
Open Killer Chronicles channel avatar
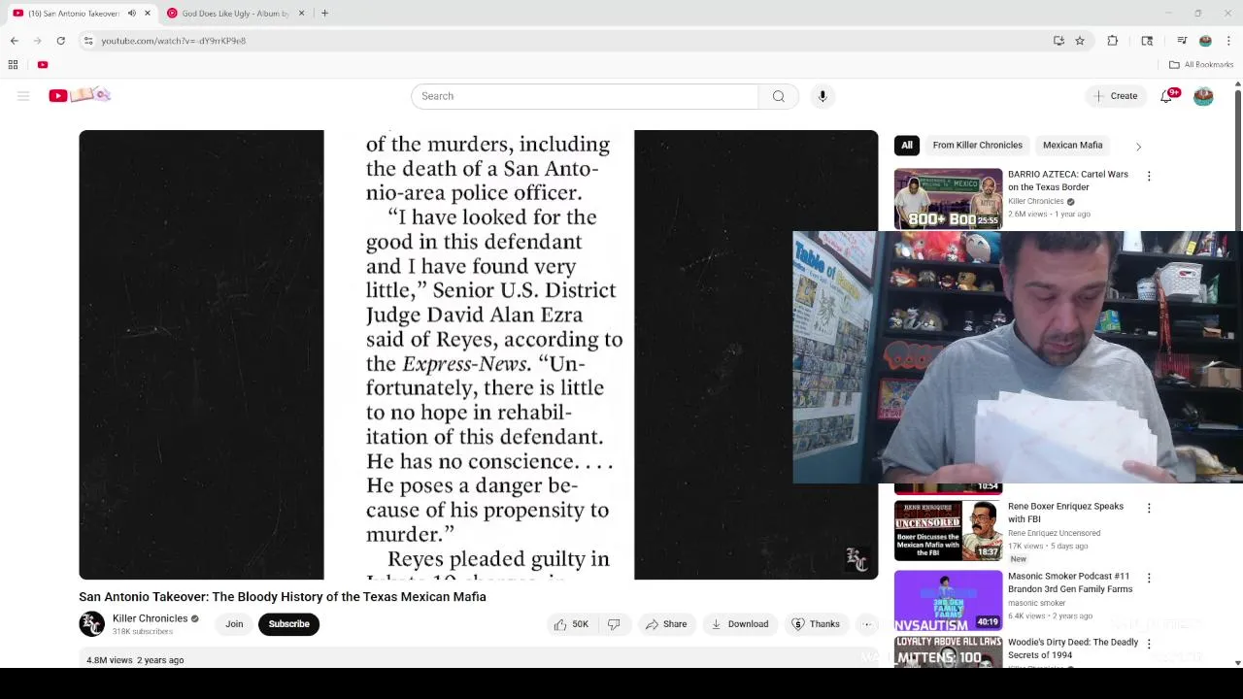click(x=91, y=624)
